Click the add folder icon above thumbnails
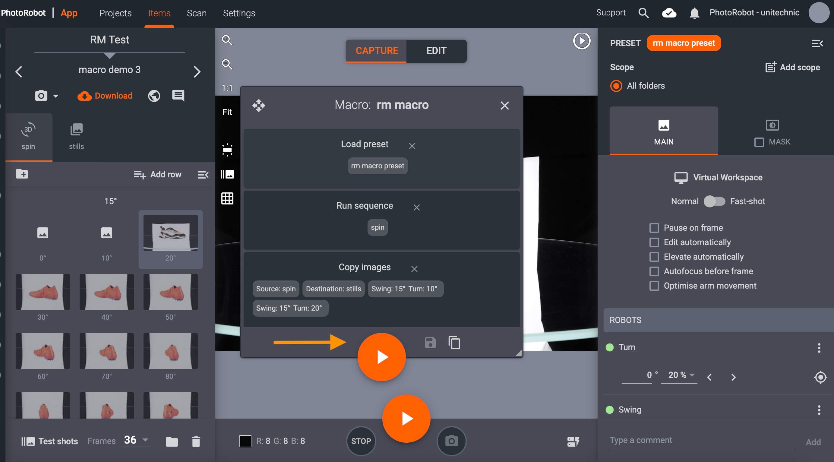The height and width of the screenshot is (462, 834). coord(22,174)
